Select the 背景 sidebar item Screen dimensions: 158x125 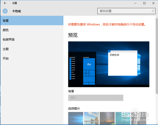32,21
